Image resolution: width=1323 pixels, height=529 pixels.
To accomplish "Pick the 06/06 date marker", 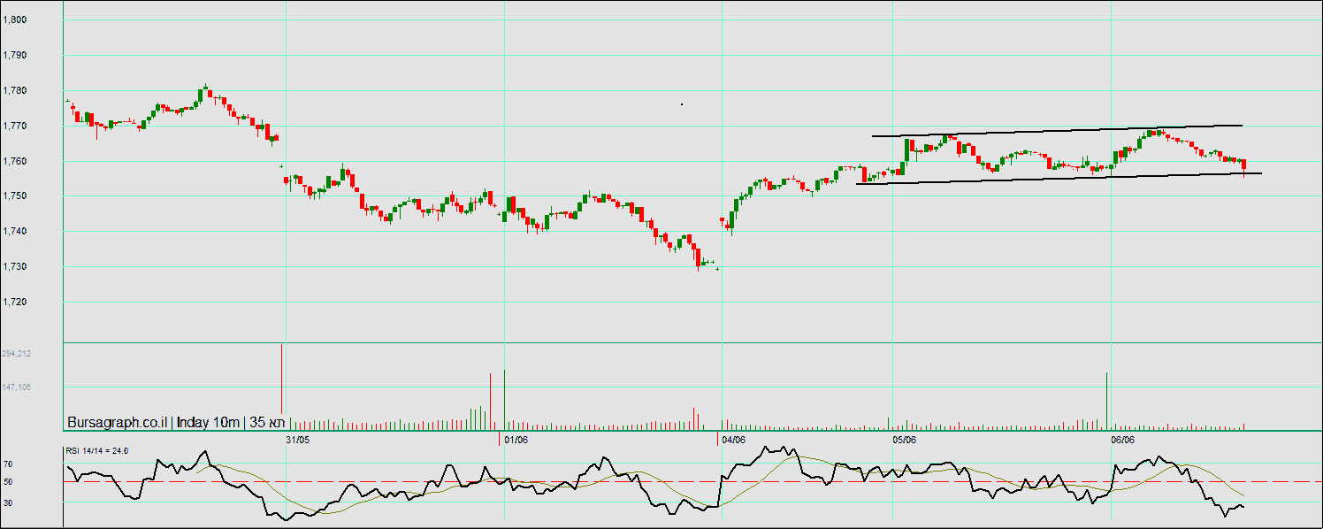I will (1122, 439).
